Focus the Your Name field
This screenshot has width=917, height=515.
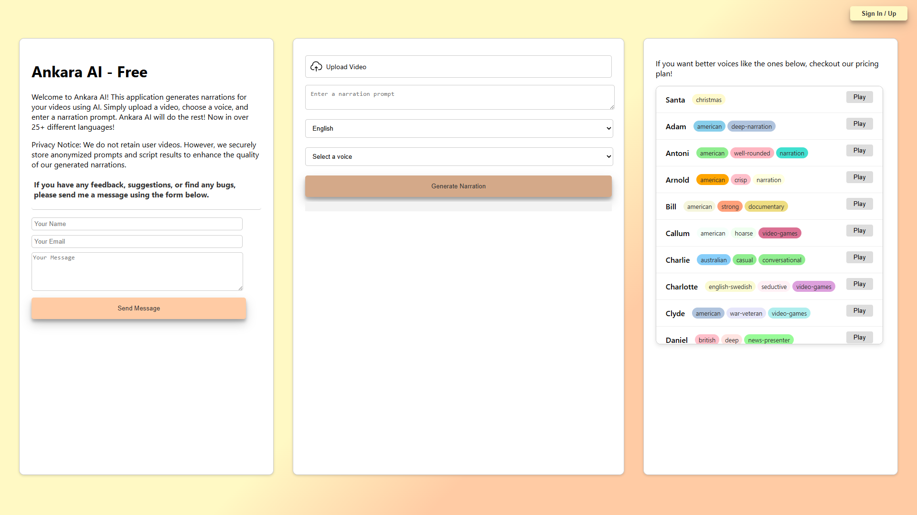(137, 224)
